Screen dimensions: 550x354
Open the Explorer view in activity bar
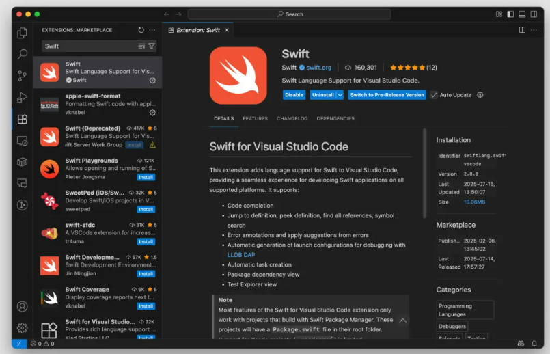pyautogui.click(x=22, y=33)
